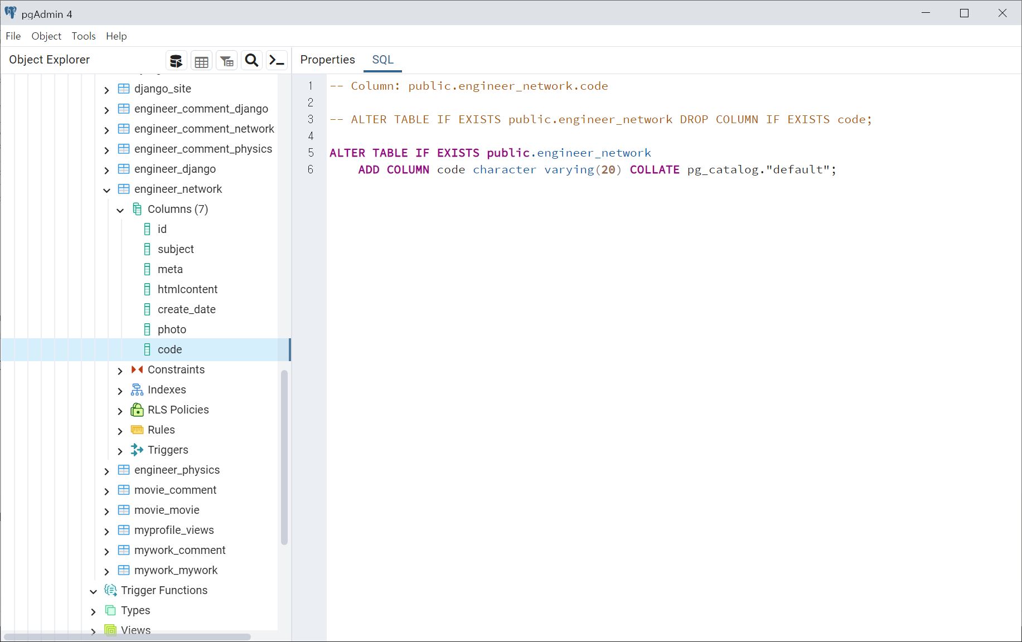Open the File menu
The height and width of the screenshot is (642, 1022).
click(x=13, y=36)
